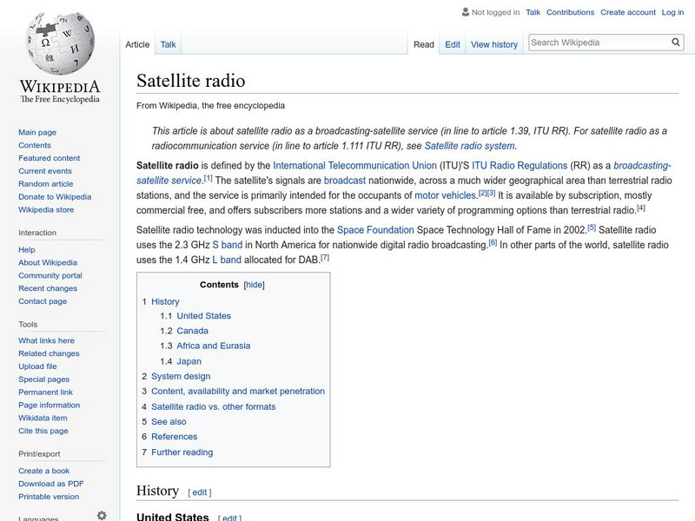Open Page information
This screenshot has height=521, width=695.
pyautogui.click(x=50, y=405)
